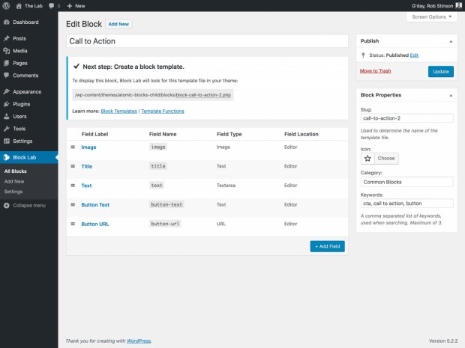Open the Block Templates link

tap(119, 112)
